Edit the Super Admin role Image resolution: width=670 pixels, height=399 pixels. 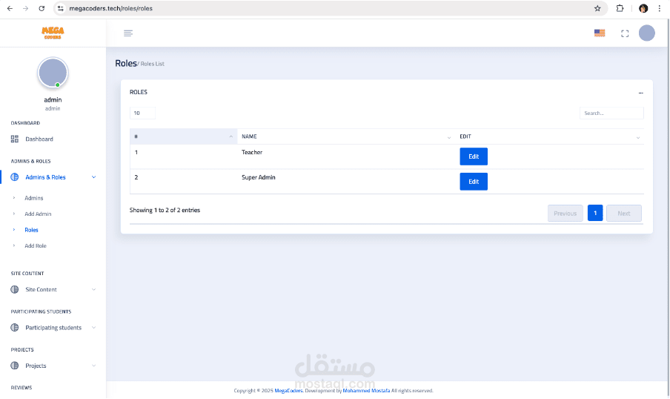[x=474, y=182]
